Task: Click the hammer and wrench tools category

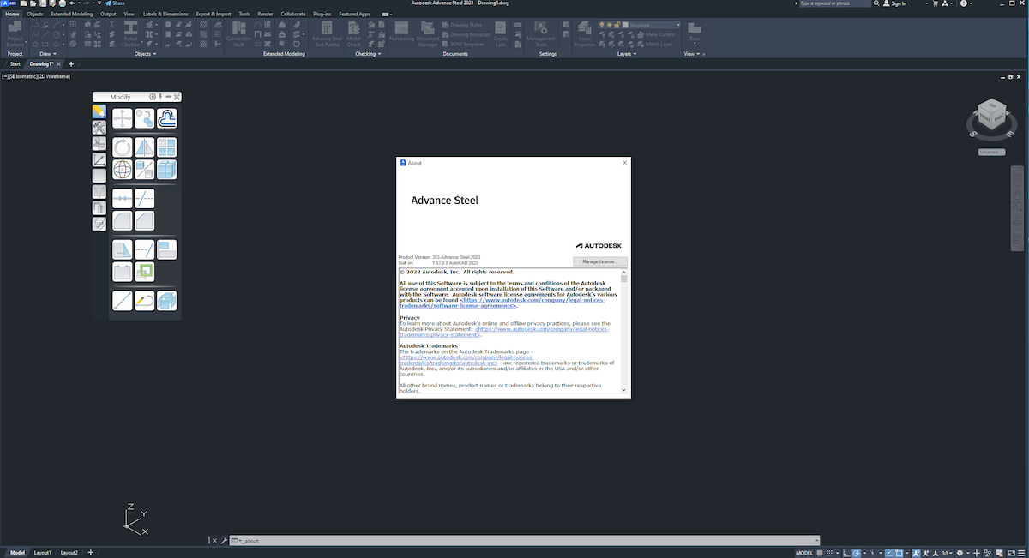Action: 99,128
